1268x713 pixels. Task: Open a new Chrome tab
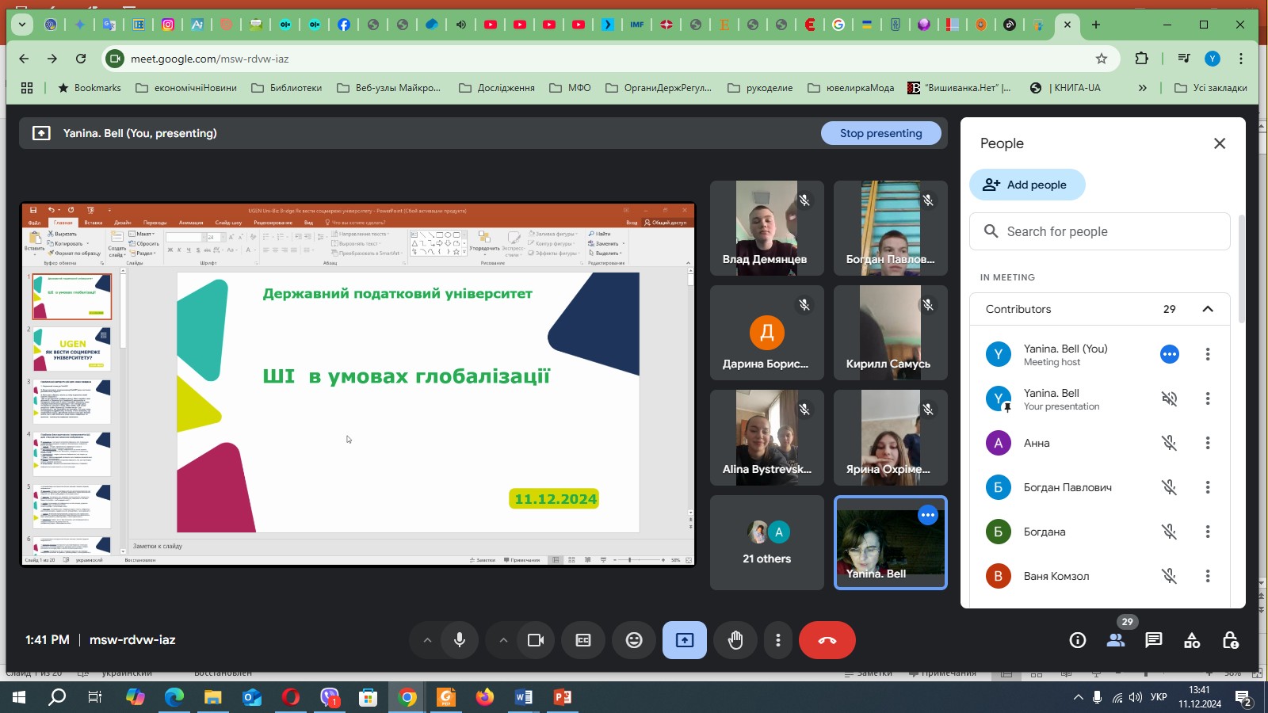coord(1096,25)
